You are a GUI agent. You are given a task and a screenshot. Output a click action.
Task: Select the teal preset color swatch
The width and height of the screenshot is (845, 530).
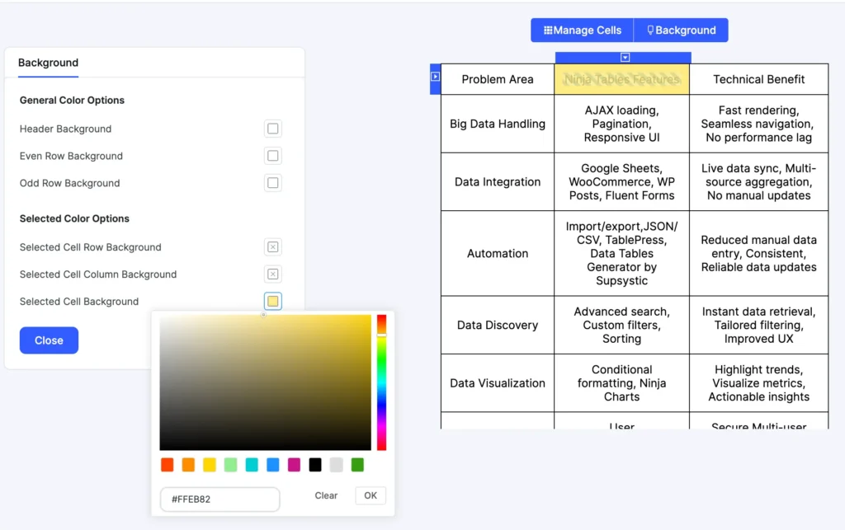252,465
